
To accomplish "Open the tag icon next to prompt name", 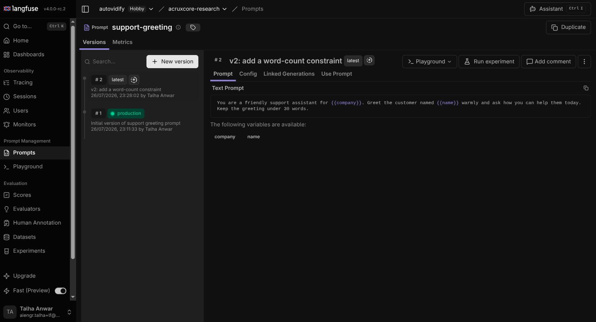I will (x=193, y=27).
